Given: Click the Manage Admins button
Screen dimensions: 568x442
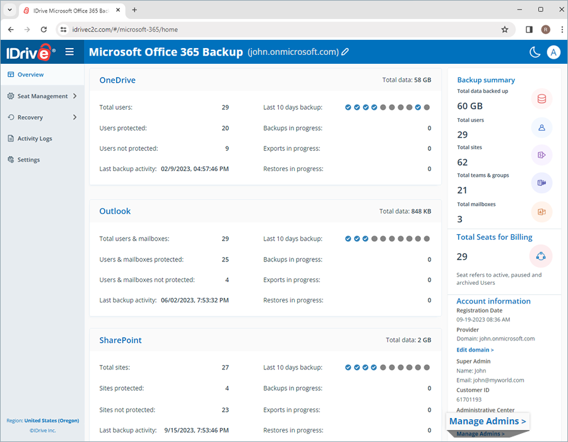Looking at the screenshot, I should click(x=487, y=421).
